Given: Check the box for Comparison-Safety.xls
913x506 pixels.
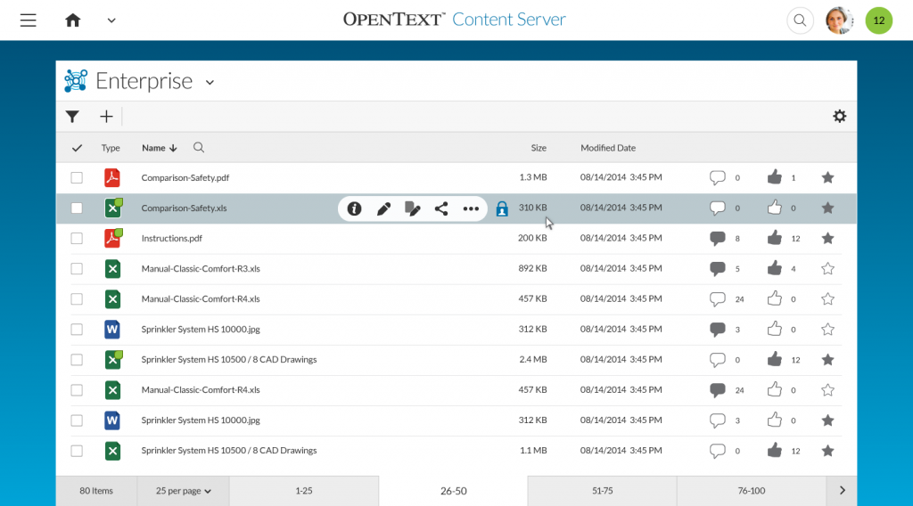Looking at the screenshot, I should pos(77,208).
